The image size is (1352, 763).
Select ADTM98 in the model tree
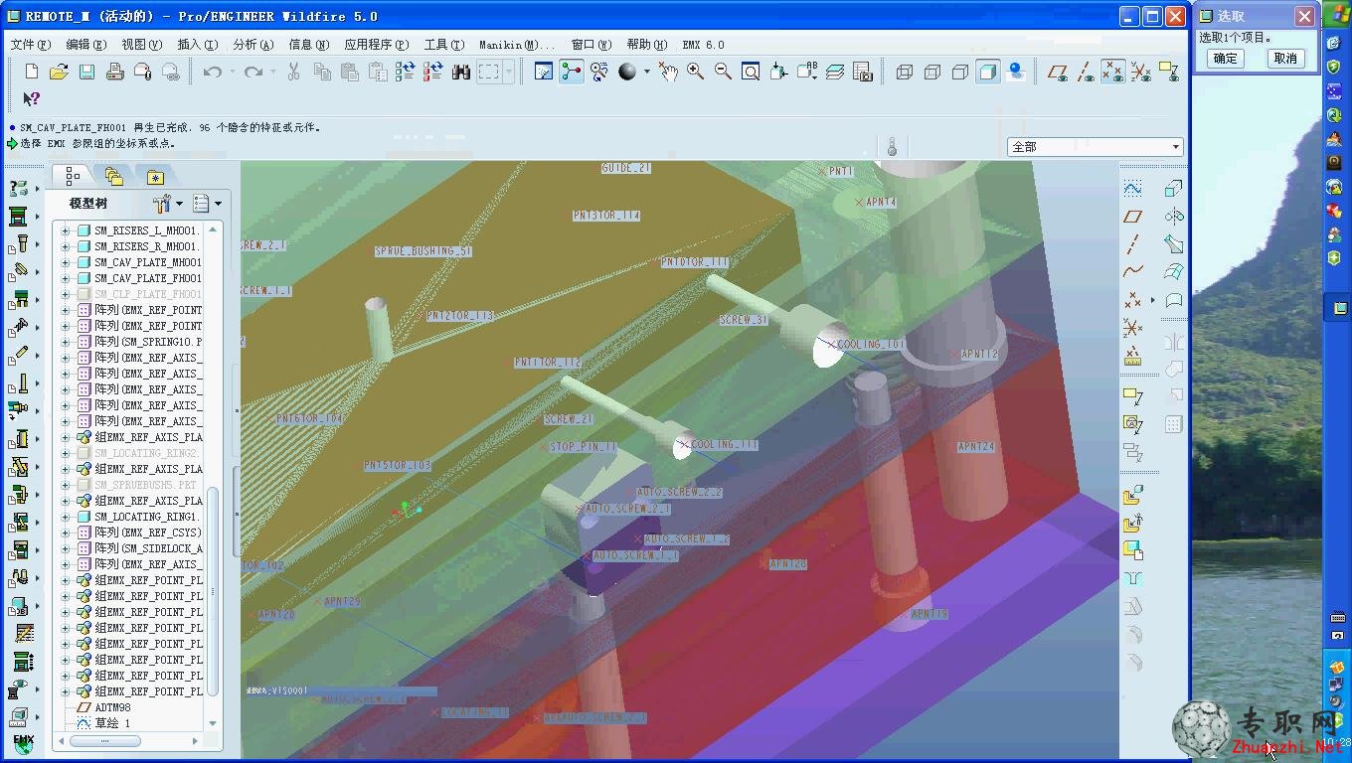click(112, 707)
